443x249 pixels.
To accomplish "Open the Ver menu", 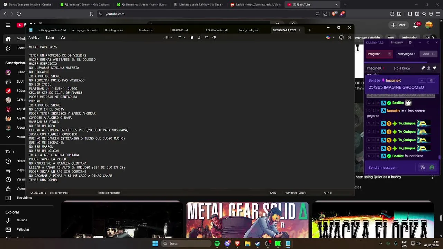I will pos(63,37).
